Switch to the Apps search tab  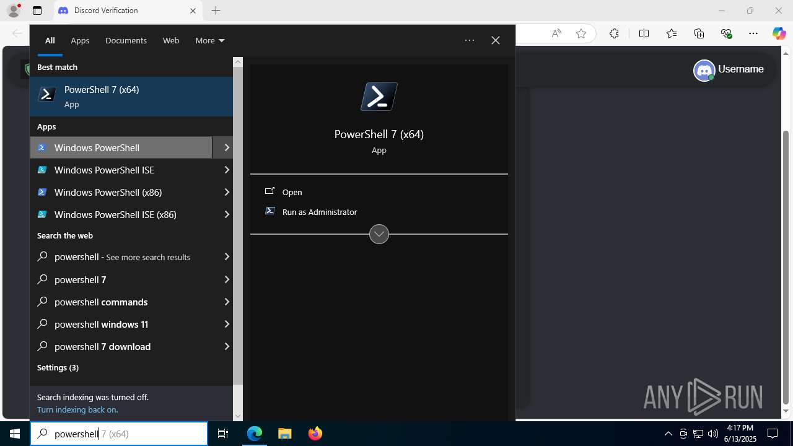click(x=80, y=40)
